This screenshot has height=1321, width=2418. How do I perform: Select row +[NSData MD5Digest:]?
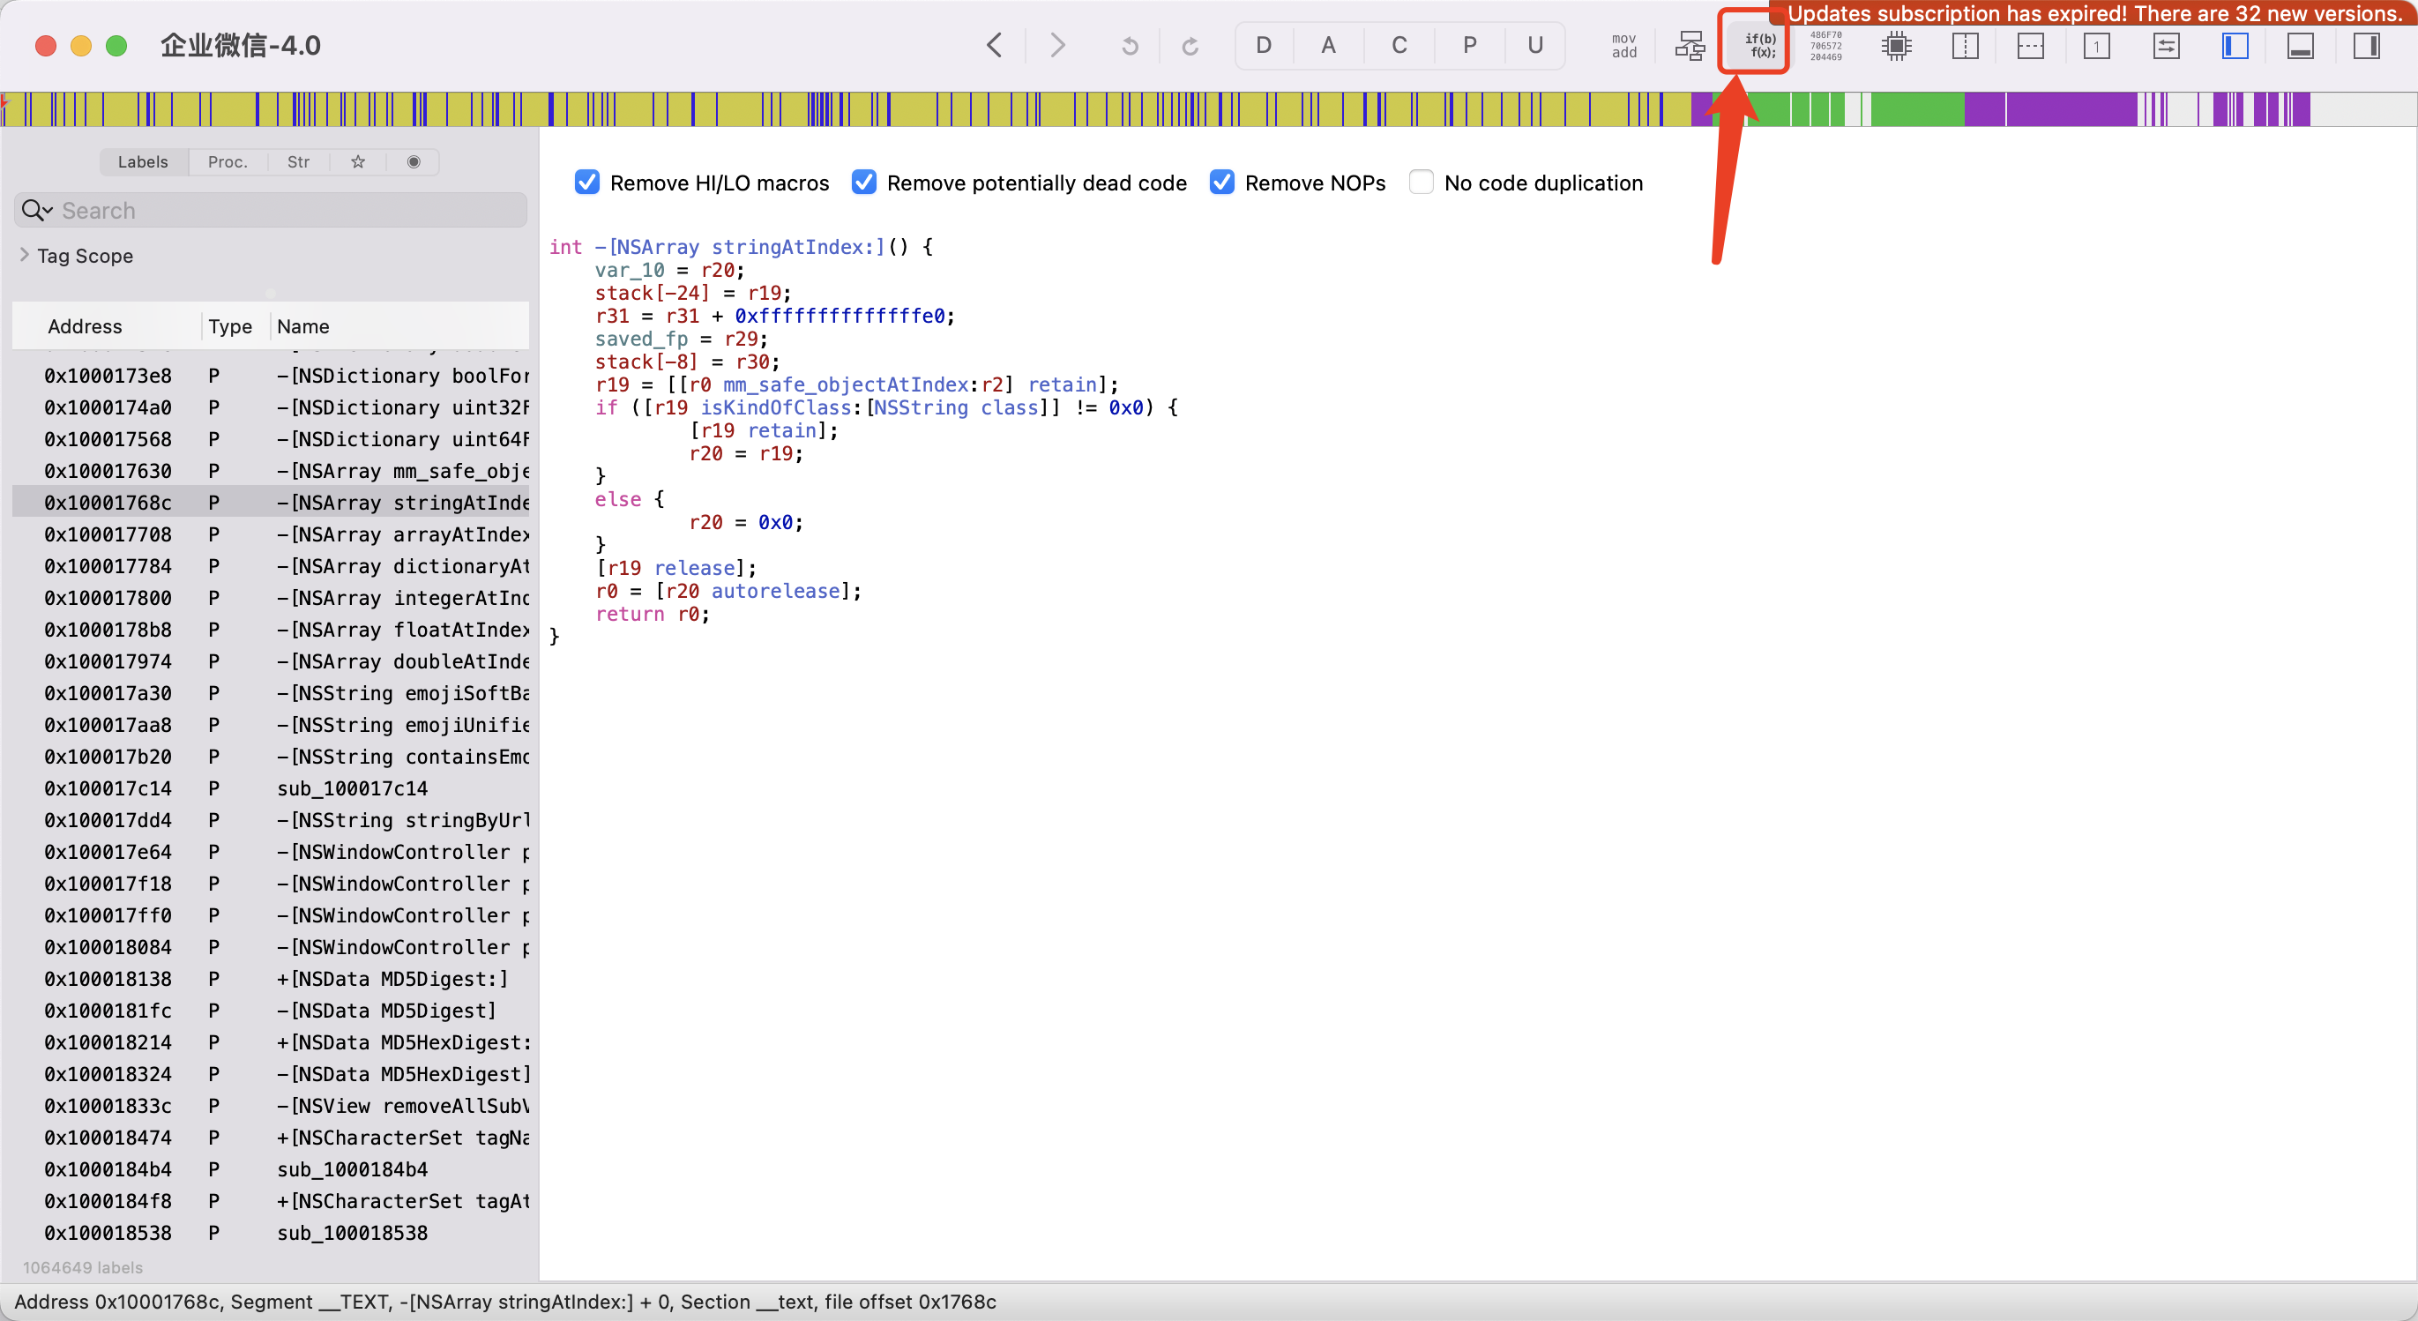point(271,979)
